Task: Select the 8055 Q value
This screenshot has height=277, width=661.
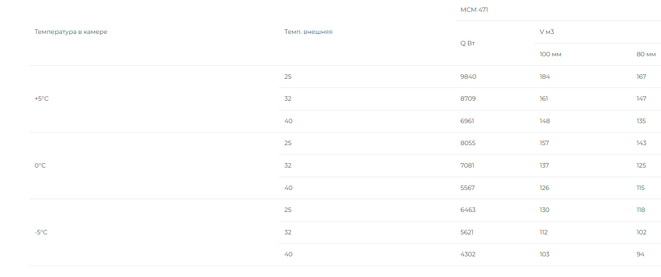Action: 468,143
